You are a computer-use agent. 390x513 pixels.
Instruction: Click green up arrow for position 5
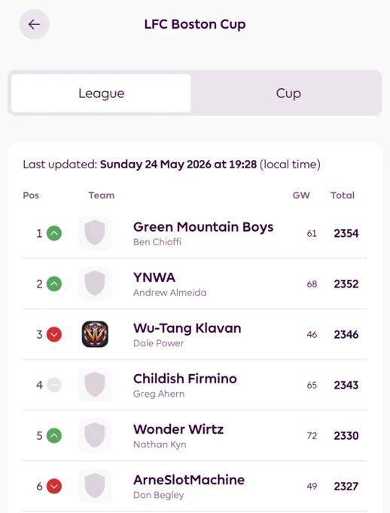(54, 435)
